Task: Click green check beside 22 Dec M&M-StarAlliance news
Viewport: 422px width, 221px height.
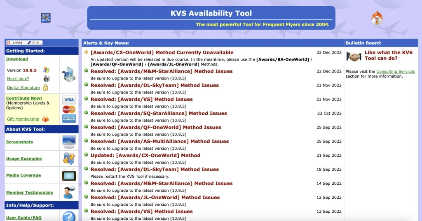Action: (x=86, y=70)
